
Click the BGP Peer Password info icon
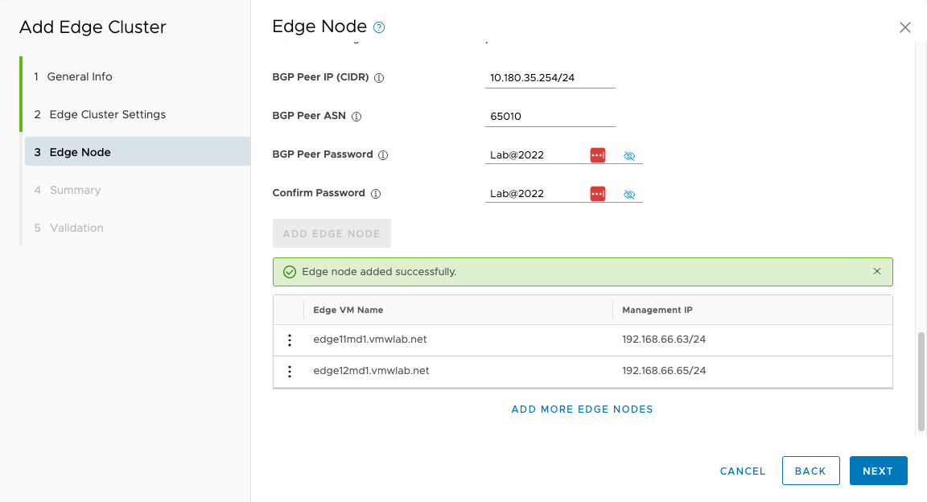pos(383,155)
